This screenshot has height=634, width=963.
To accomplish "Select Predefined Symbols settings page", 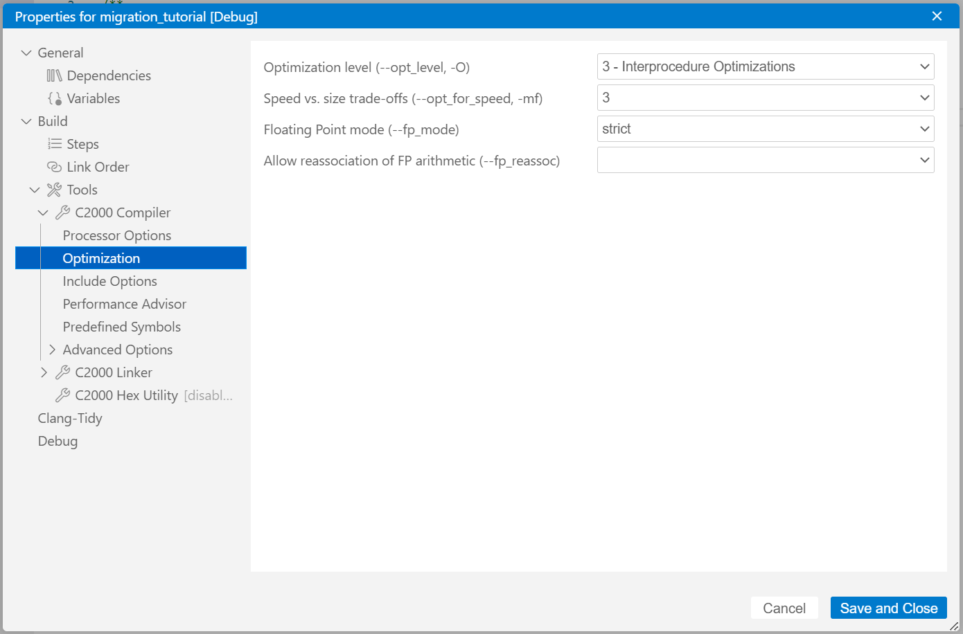I will (x=121, y=327).
